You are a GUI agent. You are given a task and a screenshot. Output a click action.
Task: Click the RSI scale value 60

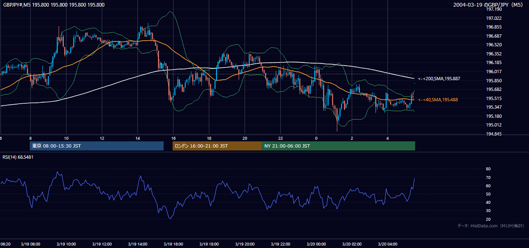tap(488, 186)
